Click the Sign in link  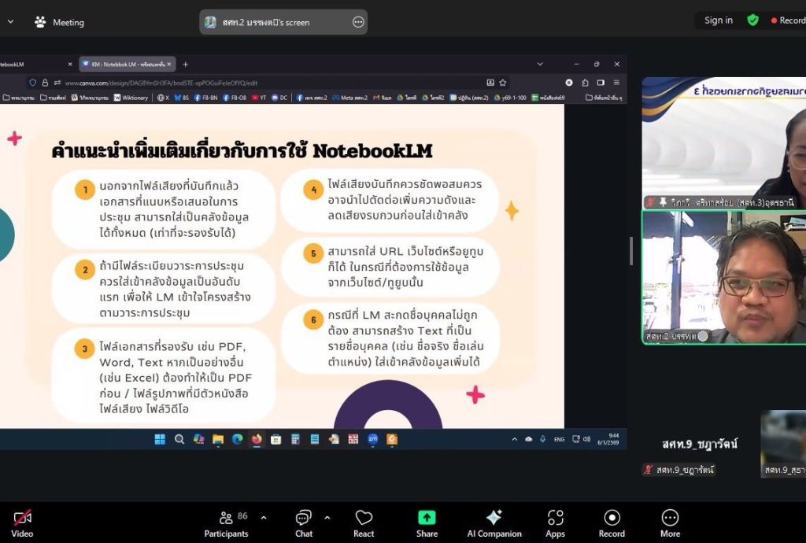click(x=718, y=20)
